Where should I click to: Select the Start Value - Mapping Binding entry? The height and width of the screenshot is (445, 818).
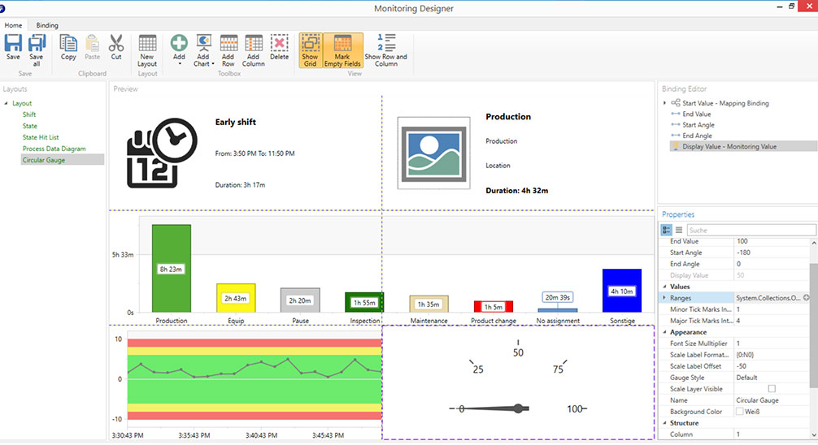tap(725, 103)
